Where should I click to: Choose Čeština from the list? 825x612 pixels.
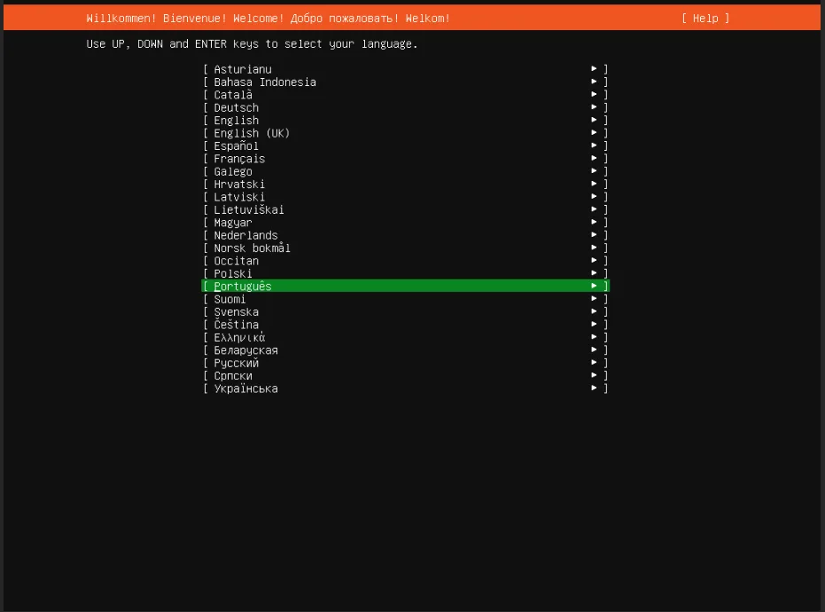click(x=405, y=325)
